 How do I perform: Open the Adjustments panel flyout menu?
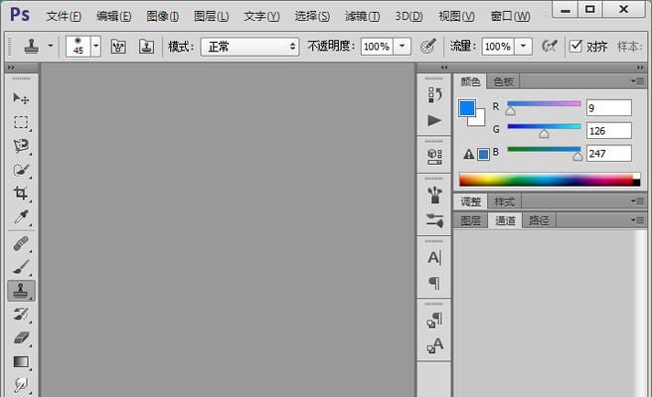tap(637, 201)
